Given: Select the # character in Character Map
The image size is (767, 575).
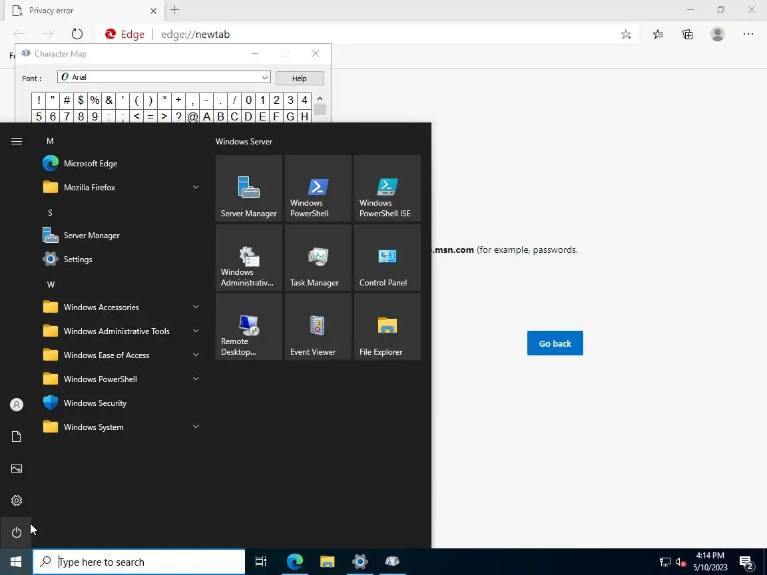Looking at the screenshot, I should coord(67,100).
